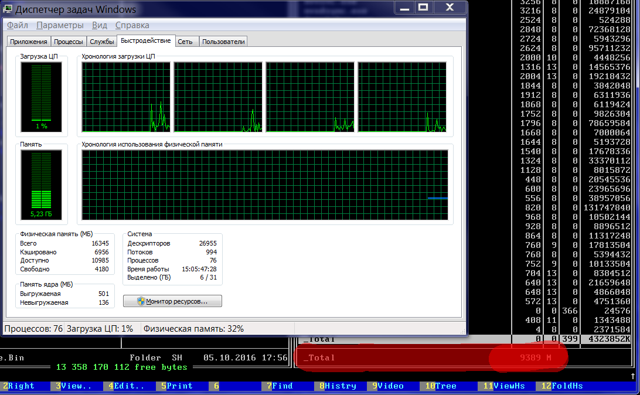Click status bar text Физическая память: 32%
The image size is (640, 395).
tap(193, 329)
